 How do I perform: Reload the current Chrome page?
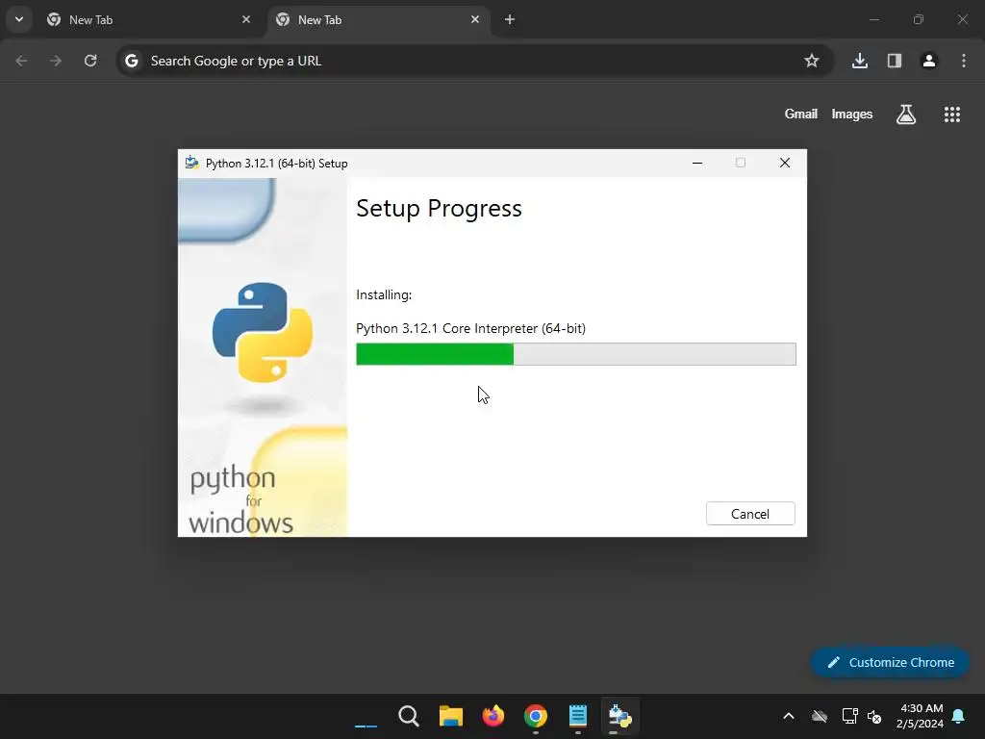tap(90, 61)
